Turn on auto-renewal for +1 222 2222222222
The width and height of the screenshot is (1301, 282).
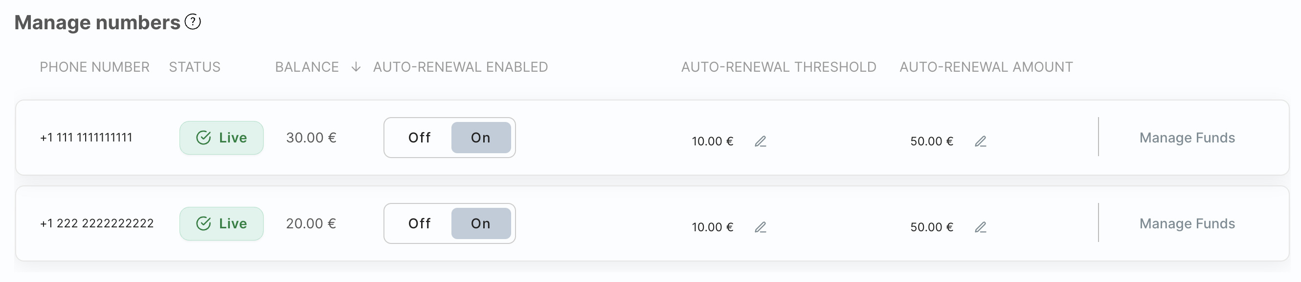pyautogui.click(x=480, y=223)
